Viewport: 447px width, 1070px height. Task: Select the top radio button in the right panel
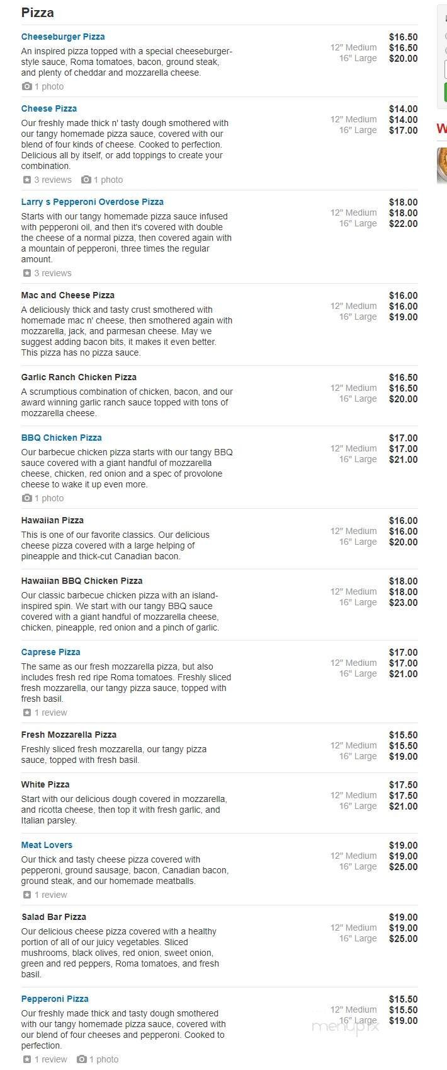[444, 35]
